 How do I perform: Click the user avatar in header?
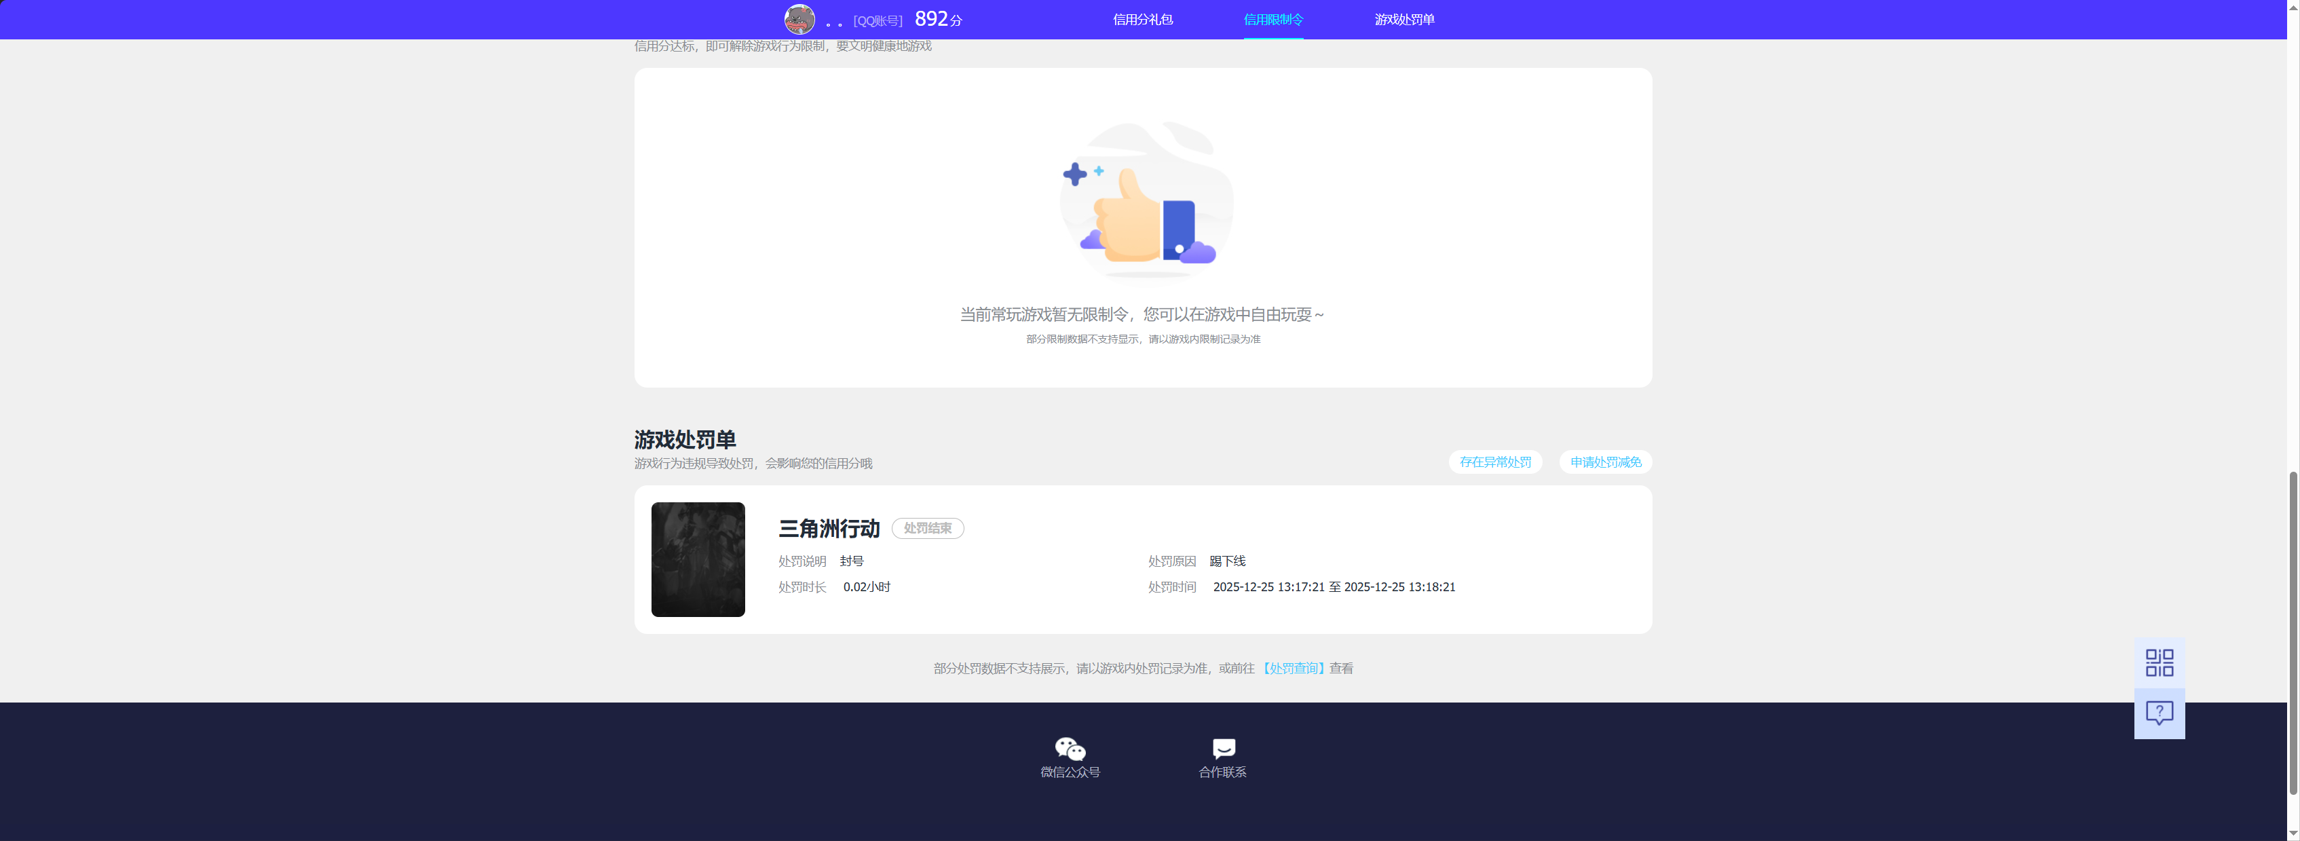pyautogui.click(x=799, y=20)
